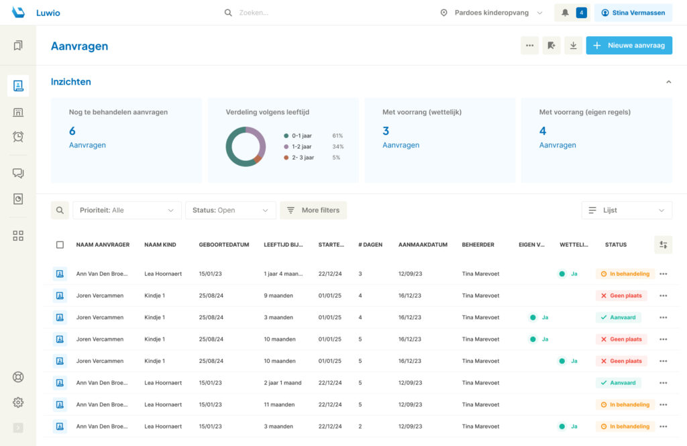687x446 pixels.
Task: Open the Pardoes kinderopvang location dropdown
Action: pyautogui.click(x=492, y=13)
